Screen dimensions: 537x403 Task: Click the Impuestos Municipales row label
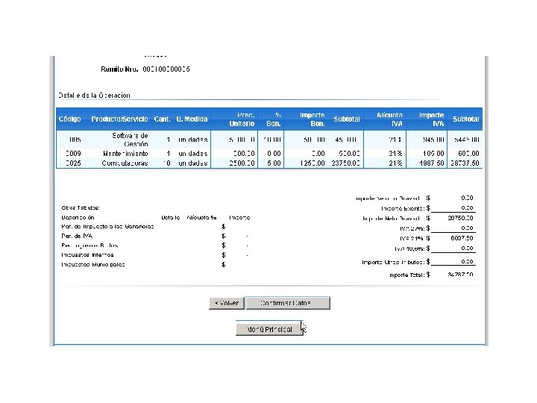[x=92, y=264]
